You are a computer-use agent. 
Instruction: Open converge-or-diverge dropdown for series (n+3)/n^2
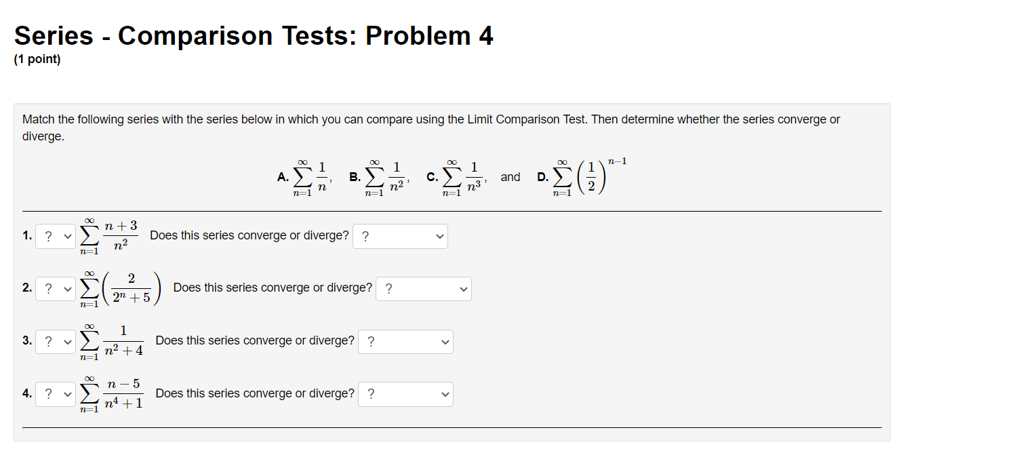click(x=400, y=236)
